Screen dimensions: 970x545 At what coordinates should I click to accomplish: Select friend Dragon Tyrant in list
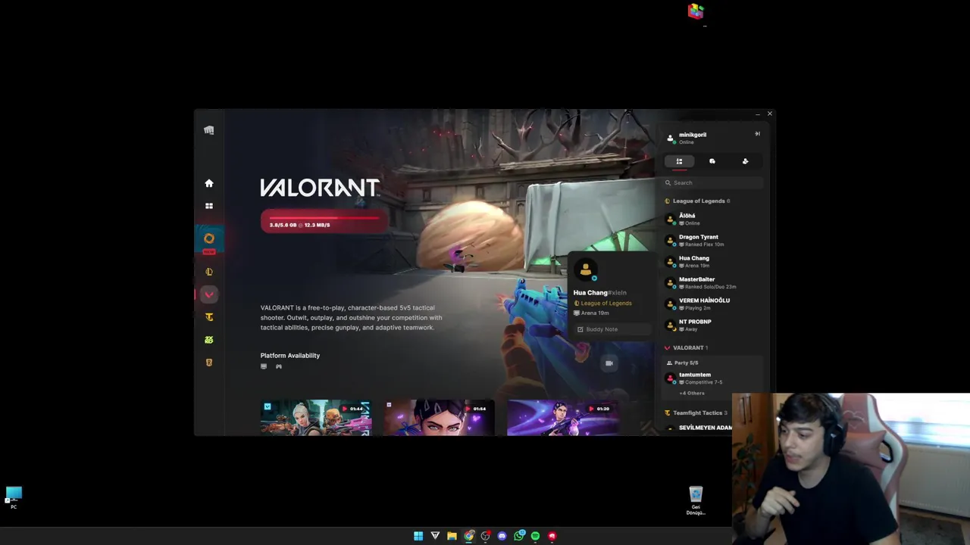point(712,240)
